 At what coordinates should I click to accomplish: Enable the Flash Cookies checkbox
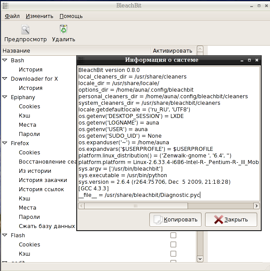(x=173, y=244)
